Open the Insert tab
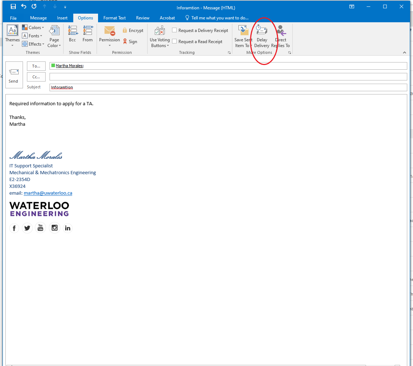 click(62, 18)
